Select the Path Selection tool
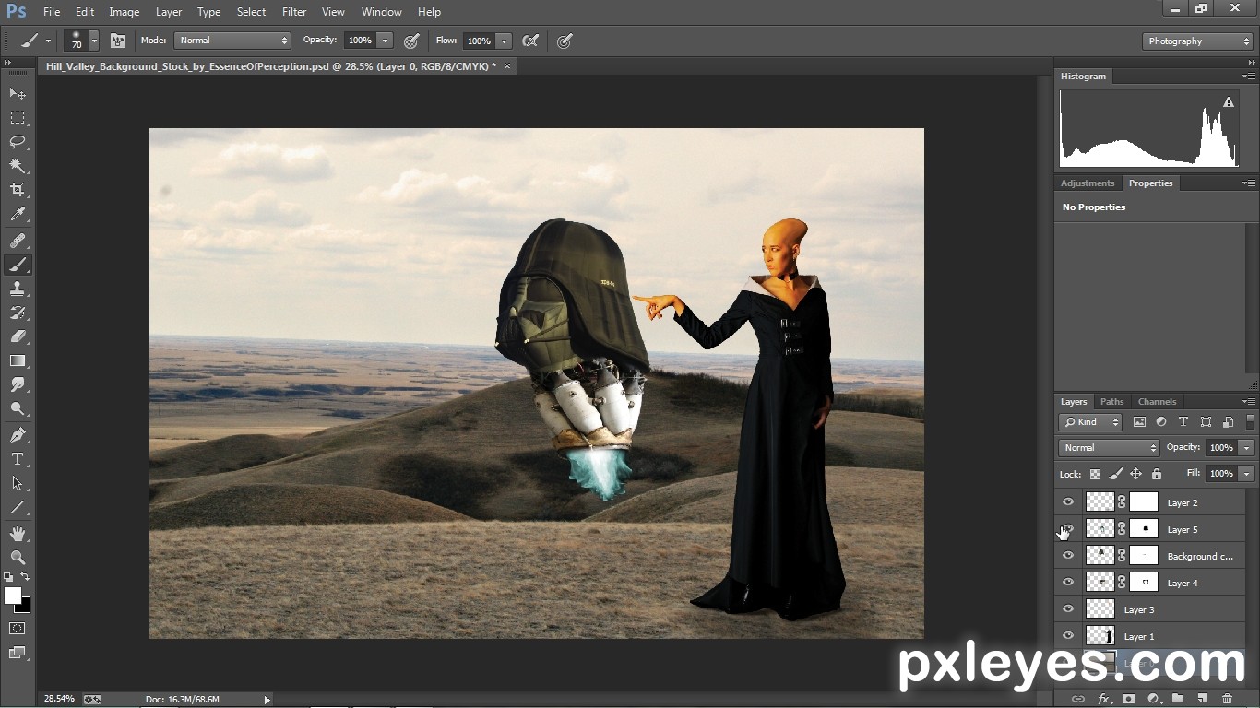This screenshot has height=708, width=1260. tap(18, 483)
